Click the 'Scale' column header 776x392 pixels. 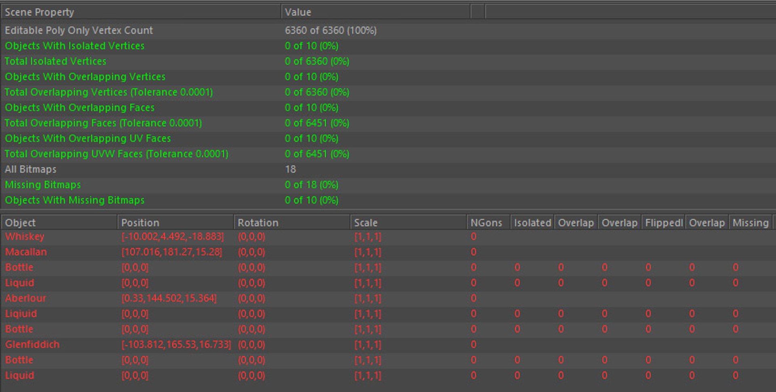tap(408, 223)
